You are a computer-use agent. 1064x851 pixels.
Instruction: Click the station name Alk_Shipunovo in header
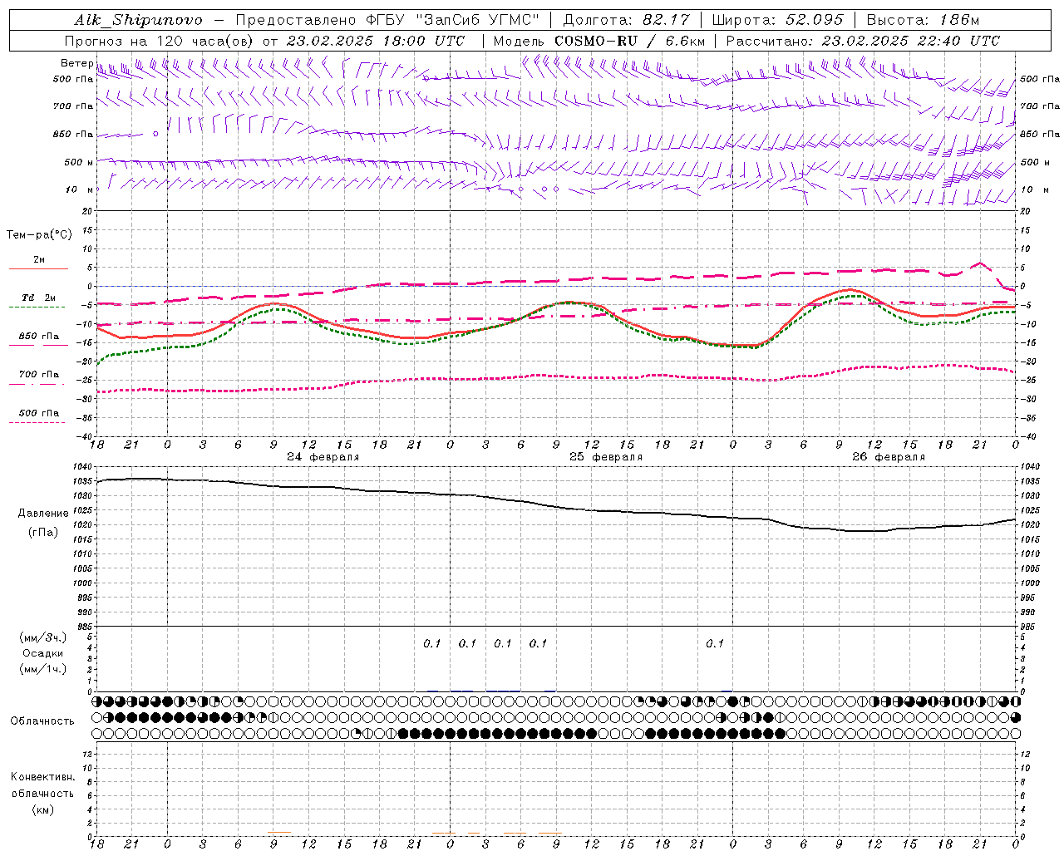138,20
